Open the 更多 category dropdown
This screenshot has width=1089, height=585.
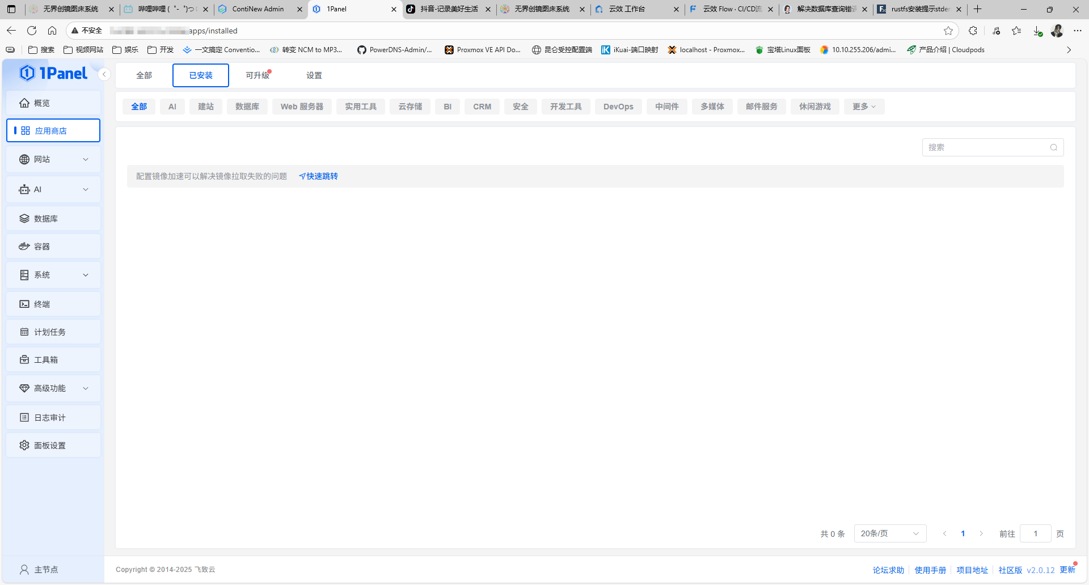863,107
